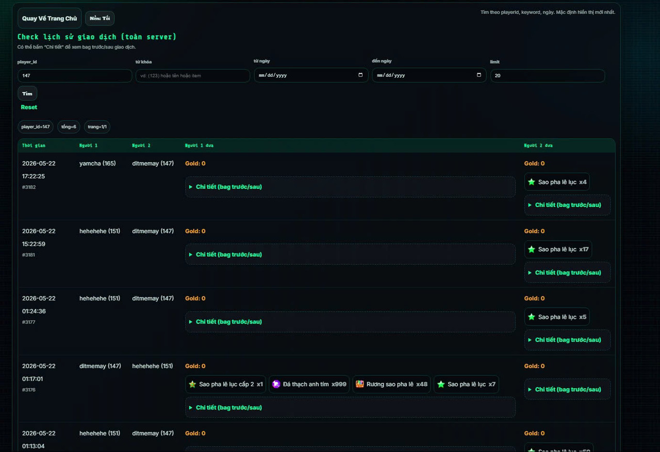Expand Người 2 Chi tiết for transaction #3177
Image resolution: width=660 pixels, height=452 pixels.
567,340
